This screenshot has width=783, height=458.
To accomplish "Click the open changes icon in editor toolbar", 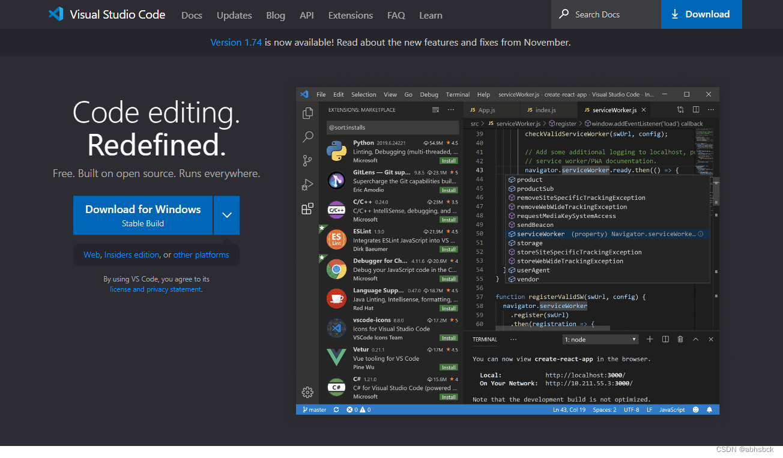I will pos(680,110).
